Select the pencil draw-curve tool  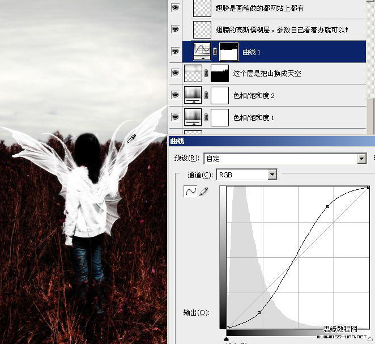(x=203, y=192)
